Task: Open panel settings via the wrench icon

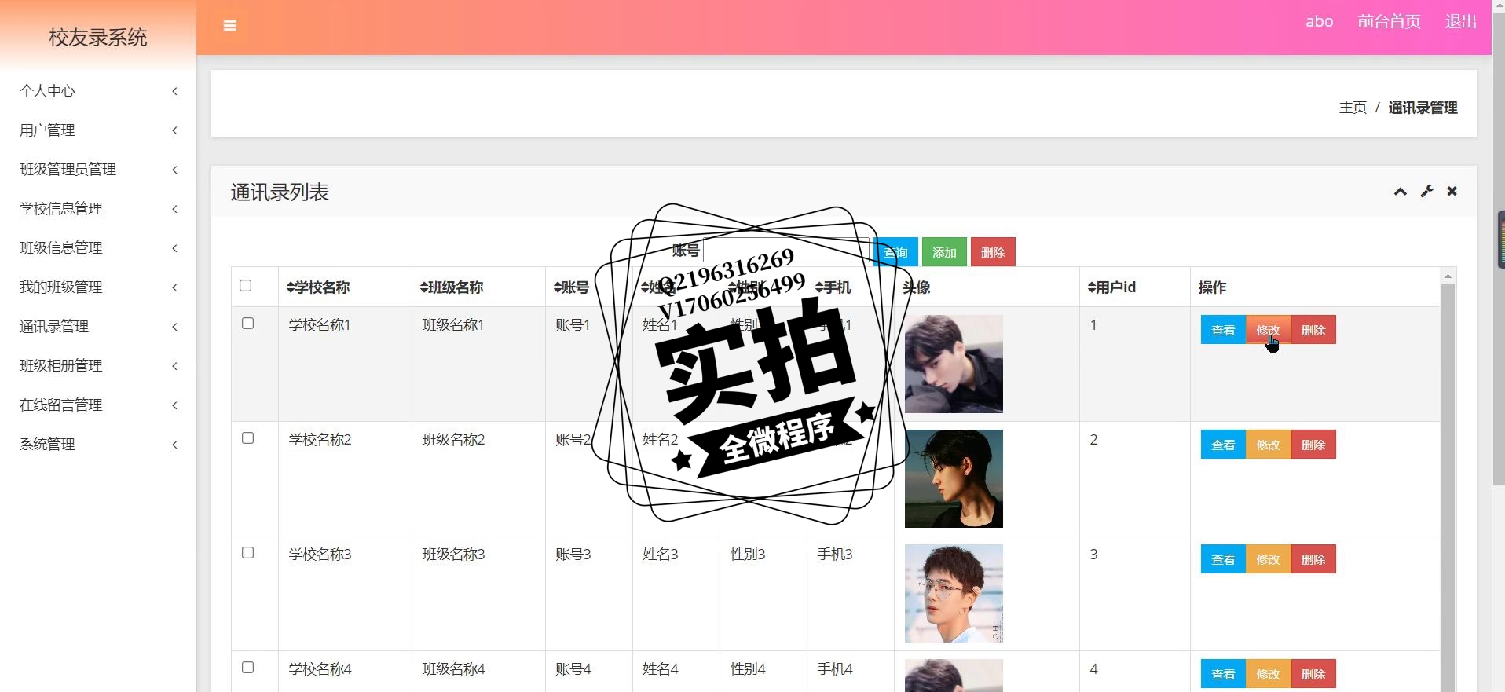Action: 1426,191
